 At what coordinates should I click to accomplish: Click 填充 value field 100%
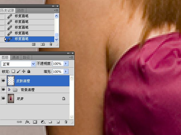(58, 72)
